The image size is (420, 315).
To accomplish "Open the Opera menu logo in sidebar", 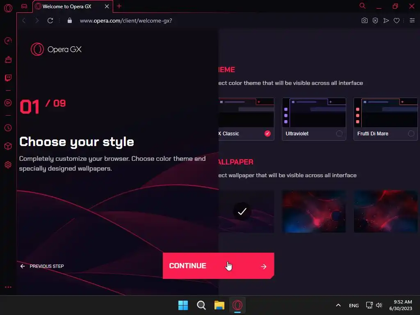I will click(x=8, y=8).
